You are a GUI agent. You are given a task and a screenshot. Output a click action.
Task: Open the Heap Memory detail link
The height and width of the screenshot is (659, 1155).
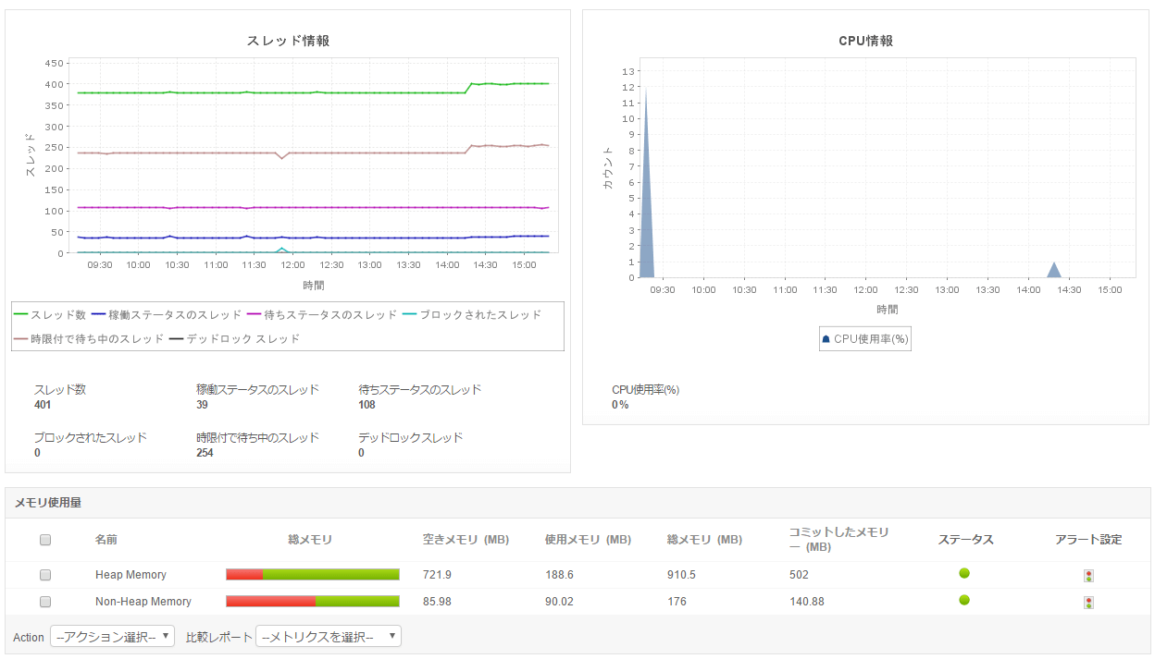128,574
